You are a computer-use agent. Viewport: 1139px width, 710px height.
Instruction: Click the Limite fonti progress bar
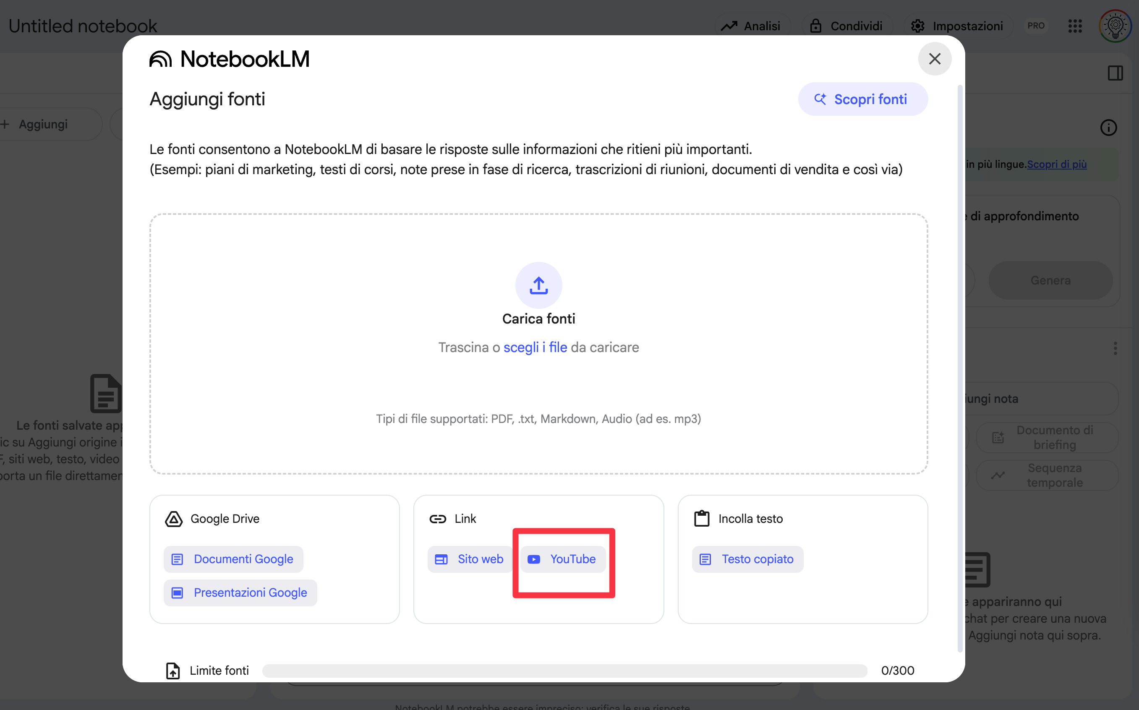(564, 670)
